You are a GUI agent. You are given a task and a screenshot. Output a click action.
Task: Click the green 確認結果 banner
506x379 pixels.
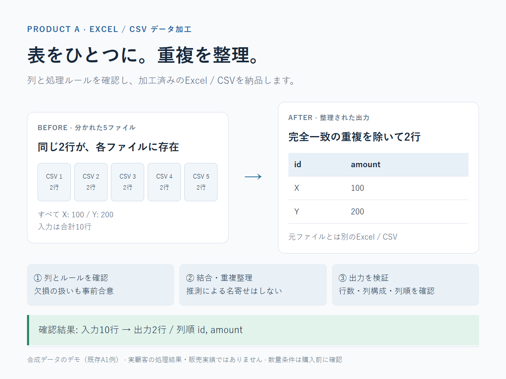click(253, 330)
